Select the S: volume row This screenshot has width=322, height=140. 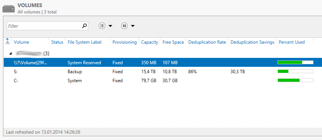tap(163, 71)
